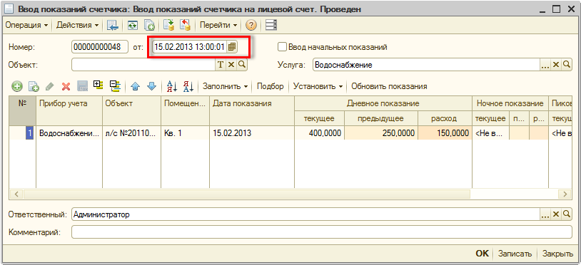
Task: Click the reread/refresh document toolbar icon
Action: click(x=132, y=25)
